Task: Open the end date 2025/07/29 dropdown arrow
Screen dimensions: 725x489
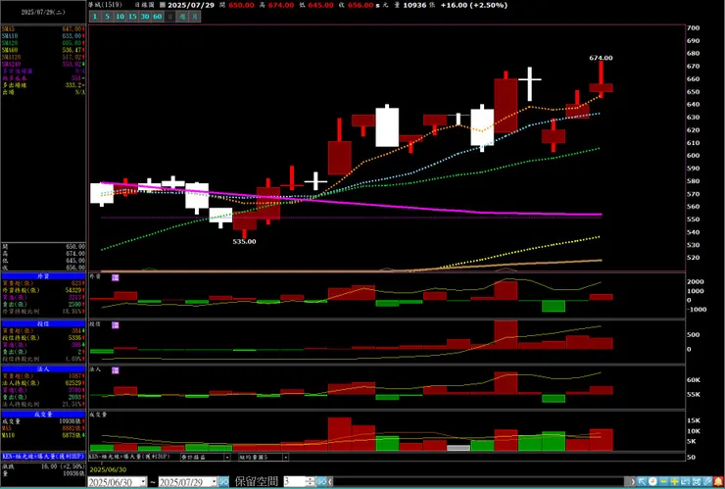Action: pos(215,481)
